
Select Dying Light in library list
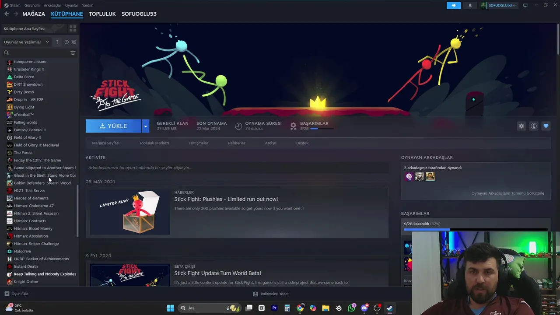pos(24,107)
